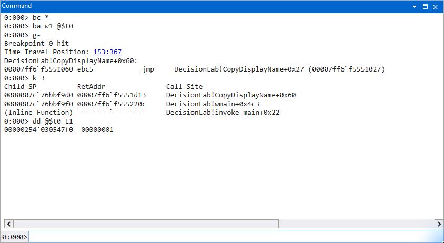The width and height of the screenshot is (444, 243).
Task: Maximize the Command window
Action: 425,6
